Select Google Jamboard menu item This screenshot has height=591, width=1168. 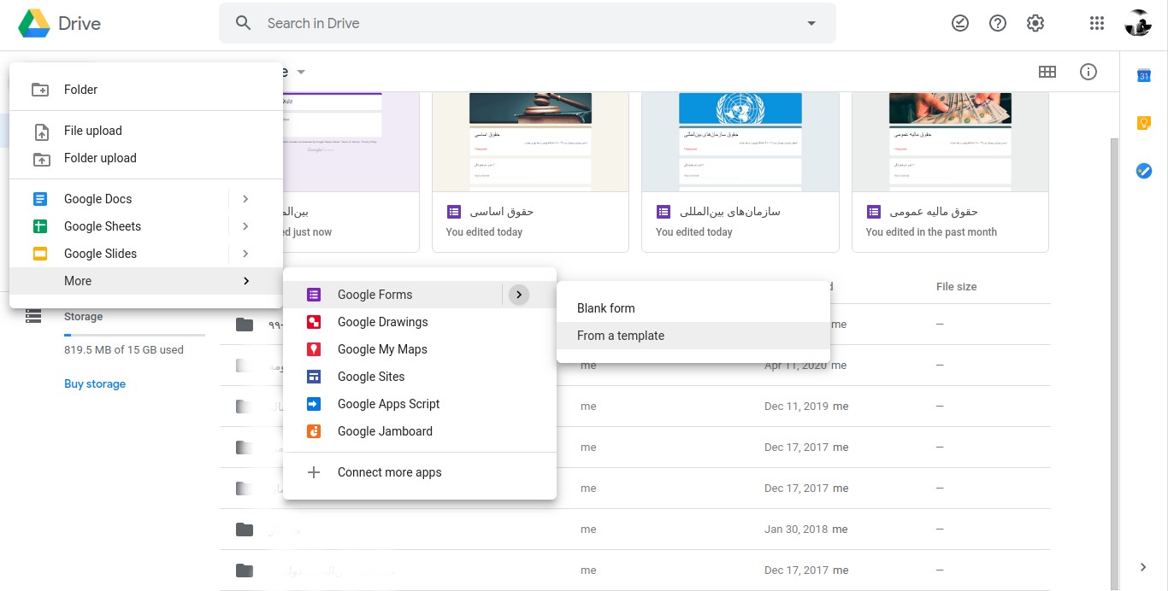click(420, 431)
